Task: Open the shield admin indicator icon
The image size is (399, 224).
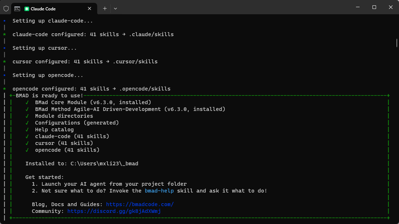Action: point(6,9)
